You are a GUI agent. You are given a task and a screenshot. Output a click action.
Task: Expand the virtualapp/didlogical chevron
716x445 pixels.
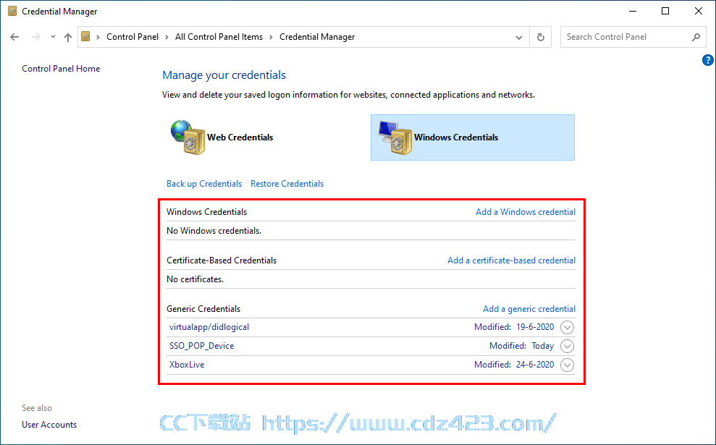point(567,328)
